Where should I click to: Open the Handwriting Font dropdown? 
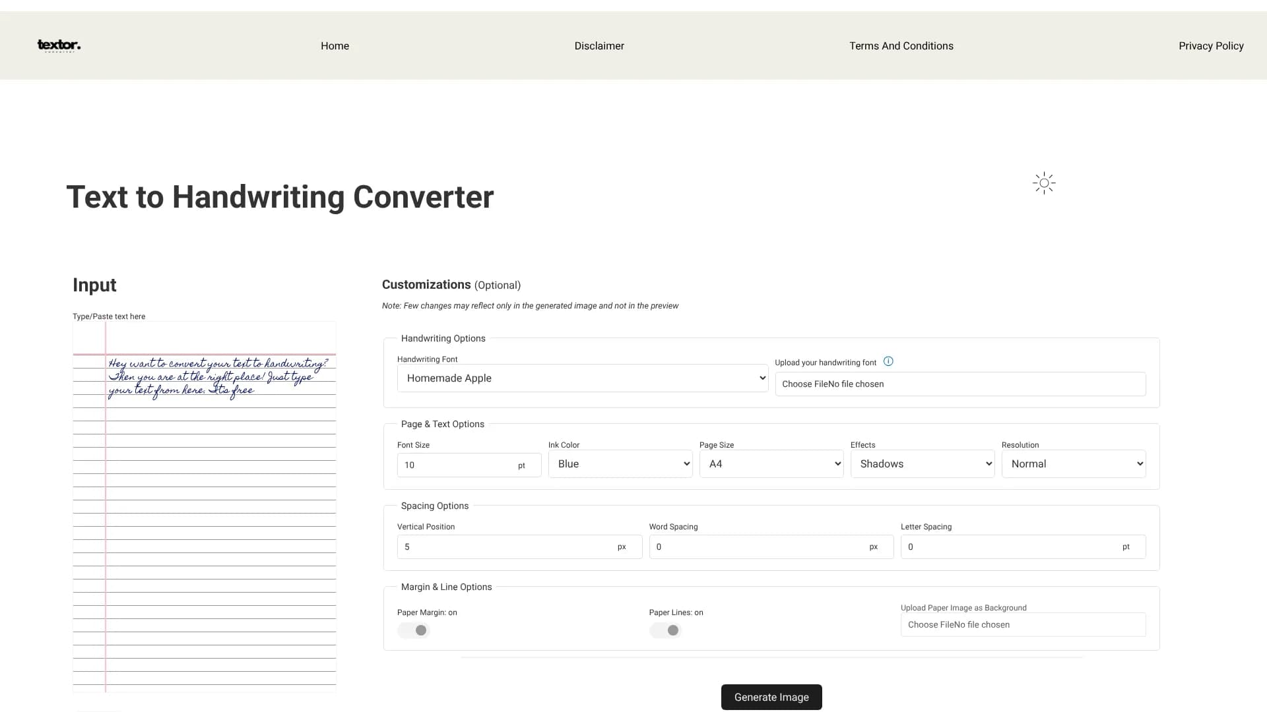pos(582,378)
